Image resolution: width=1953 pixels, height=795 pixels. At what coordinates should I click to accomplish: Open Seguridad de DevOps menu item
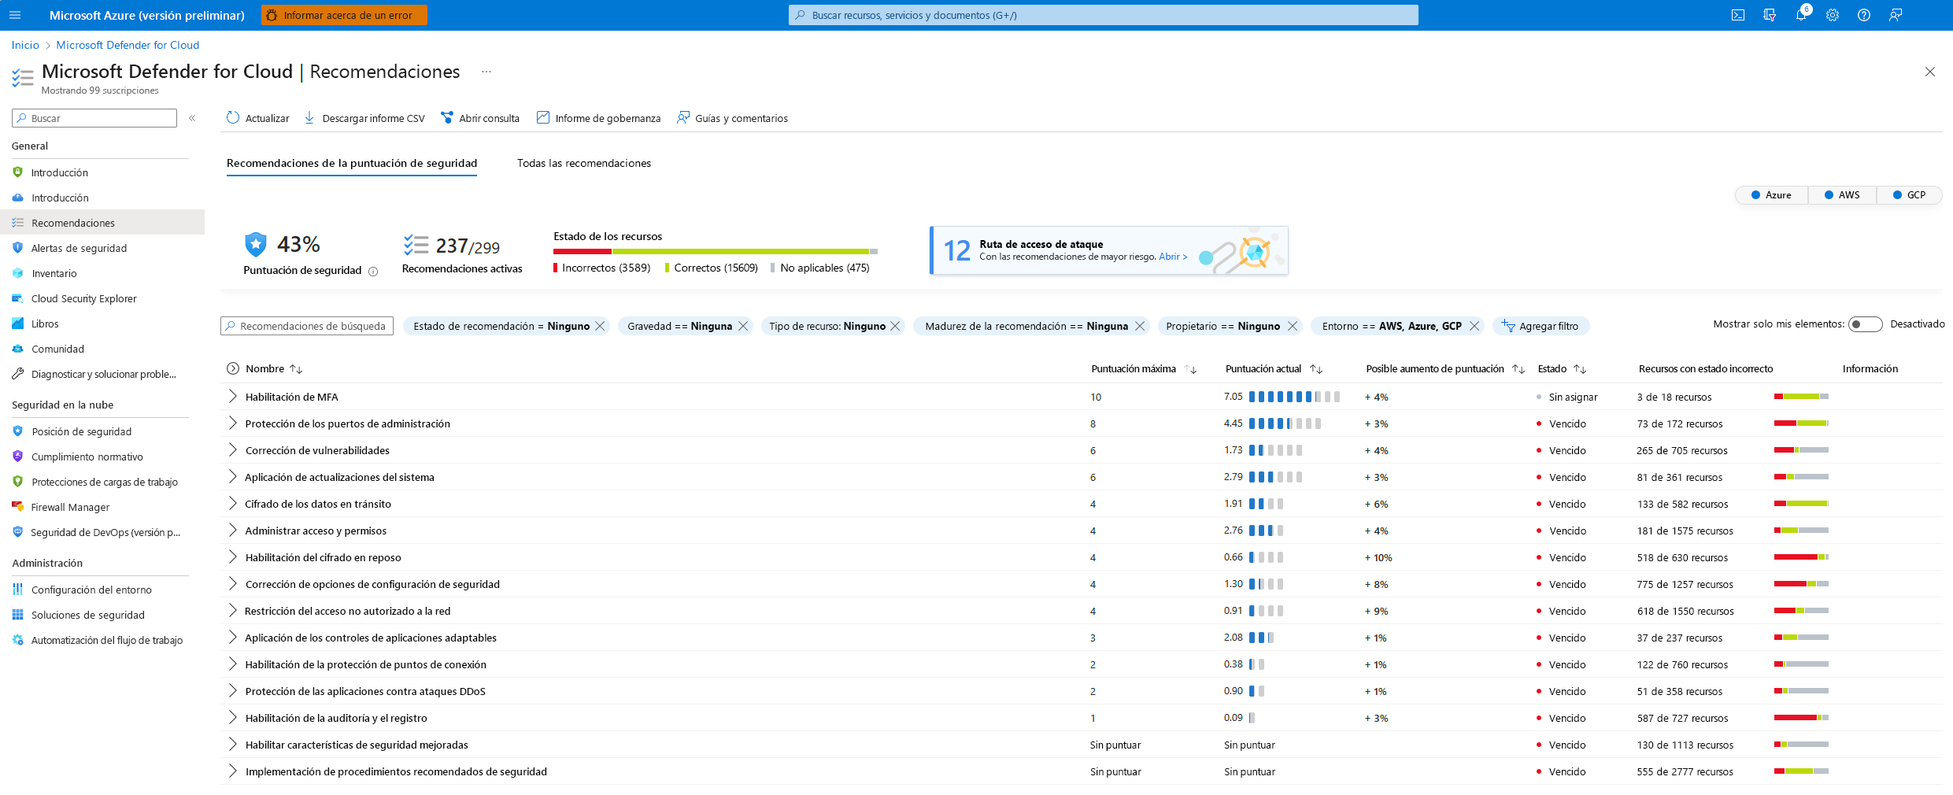click(x=105, y=532)
